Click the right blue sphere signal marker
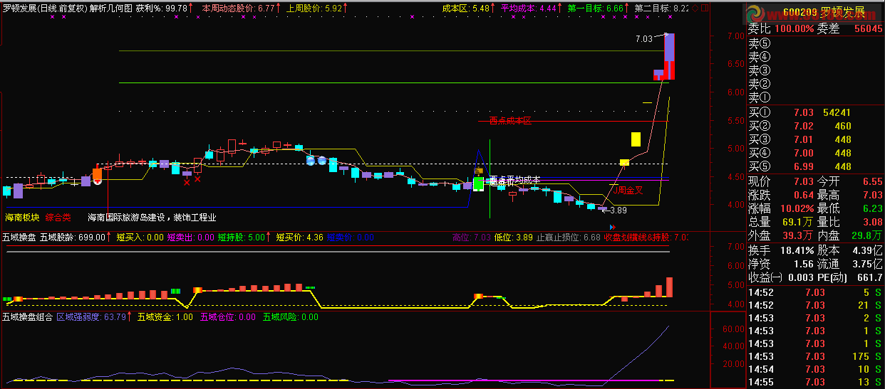This screenshot has width=885, height=389. [321, 160]
